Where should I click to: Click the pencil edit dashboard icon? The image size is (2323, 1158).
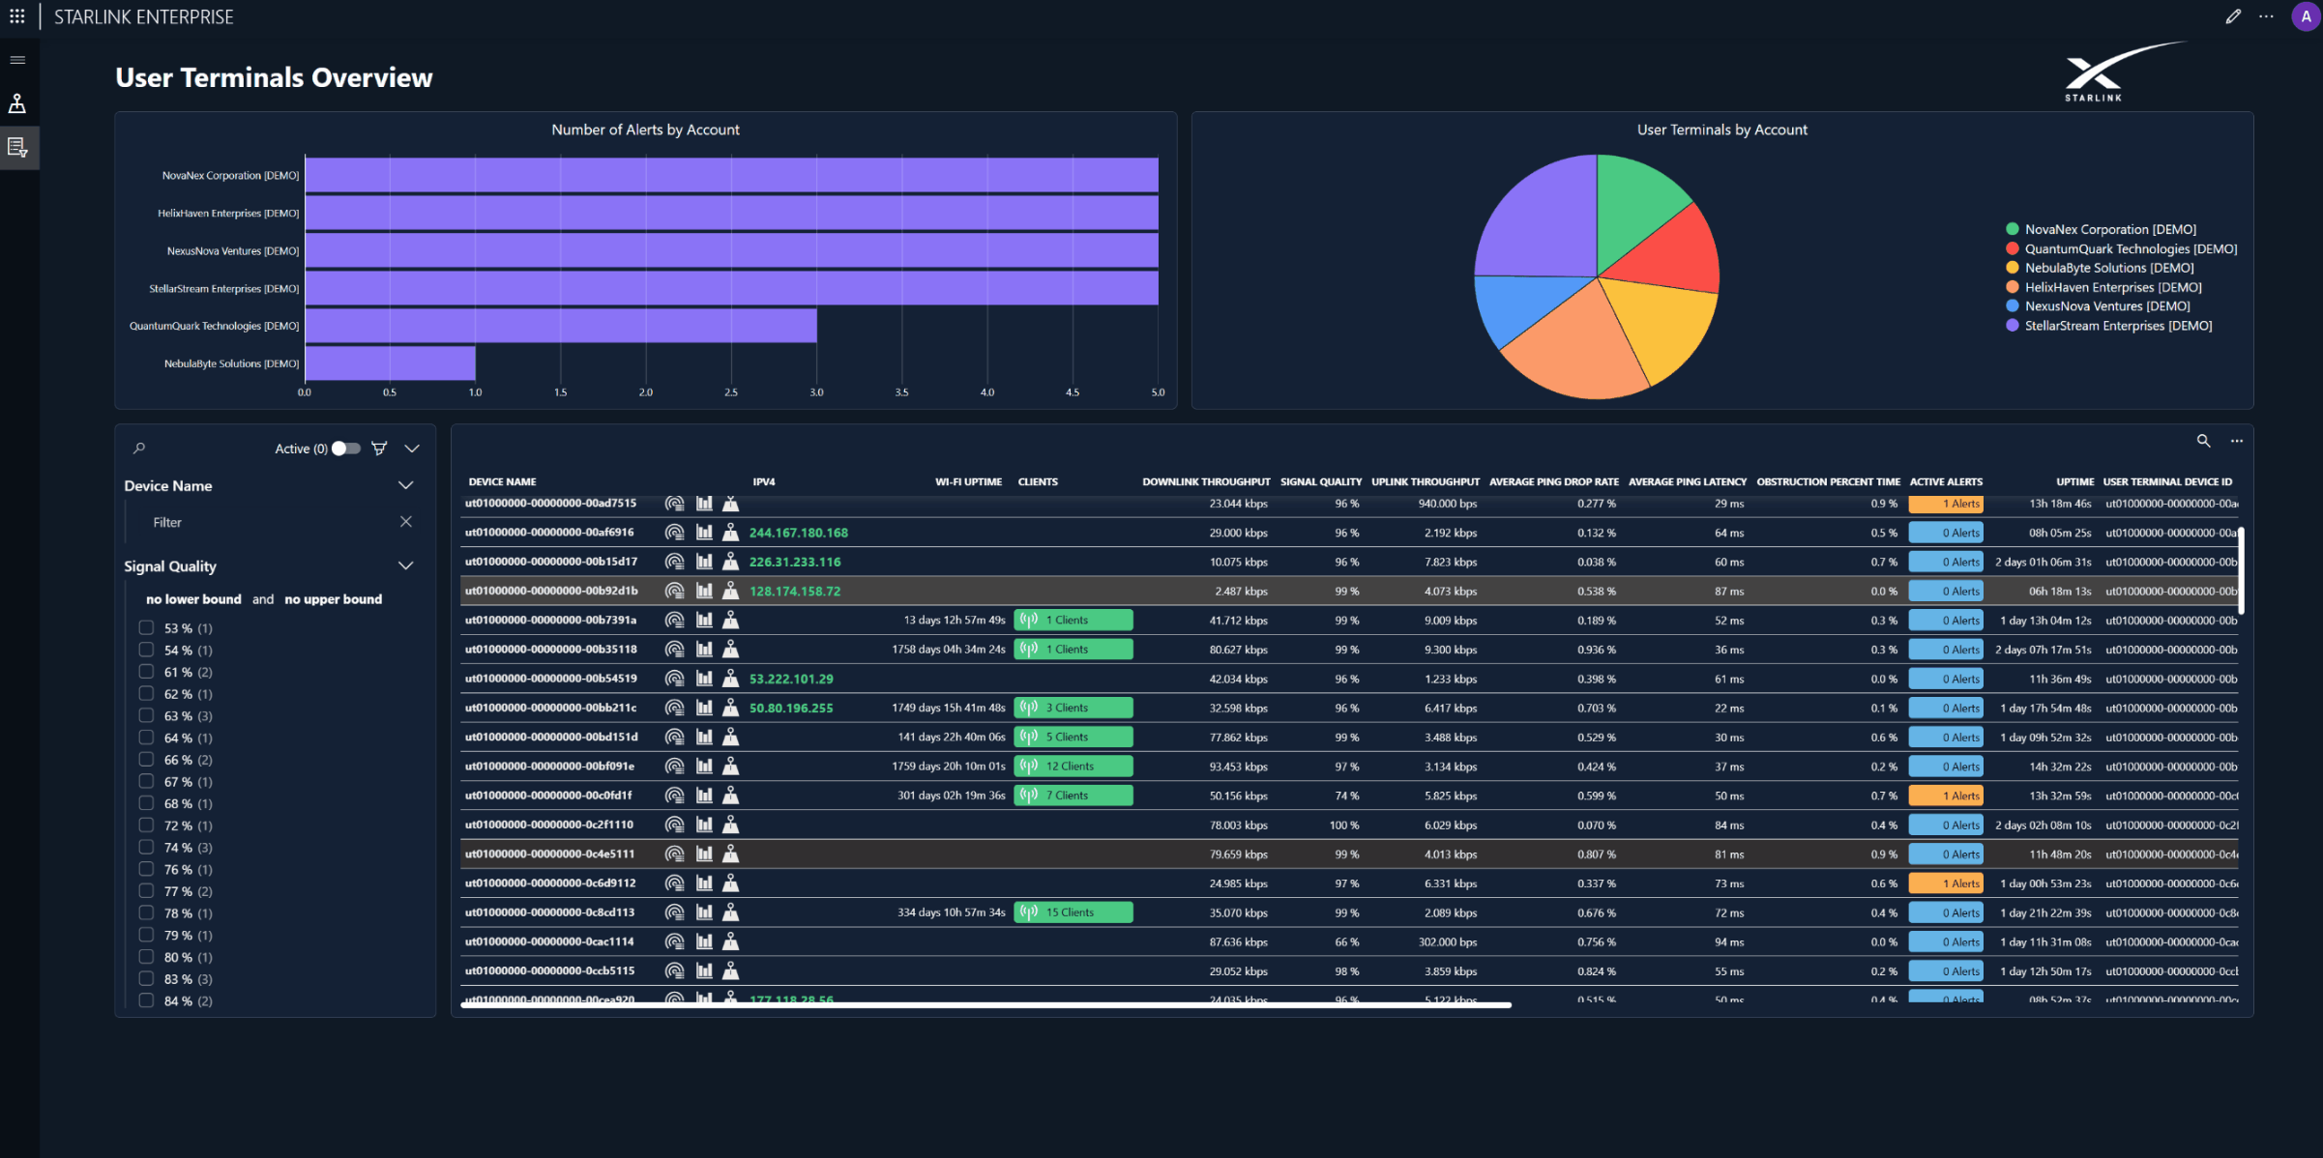coord(2233,16)
